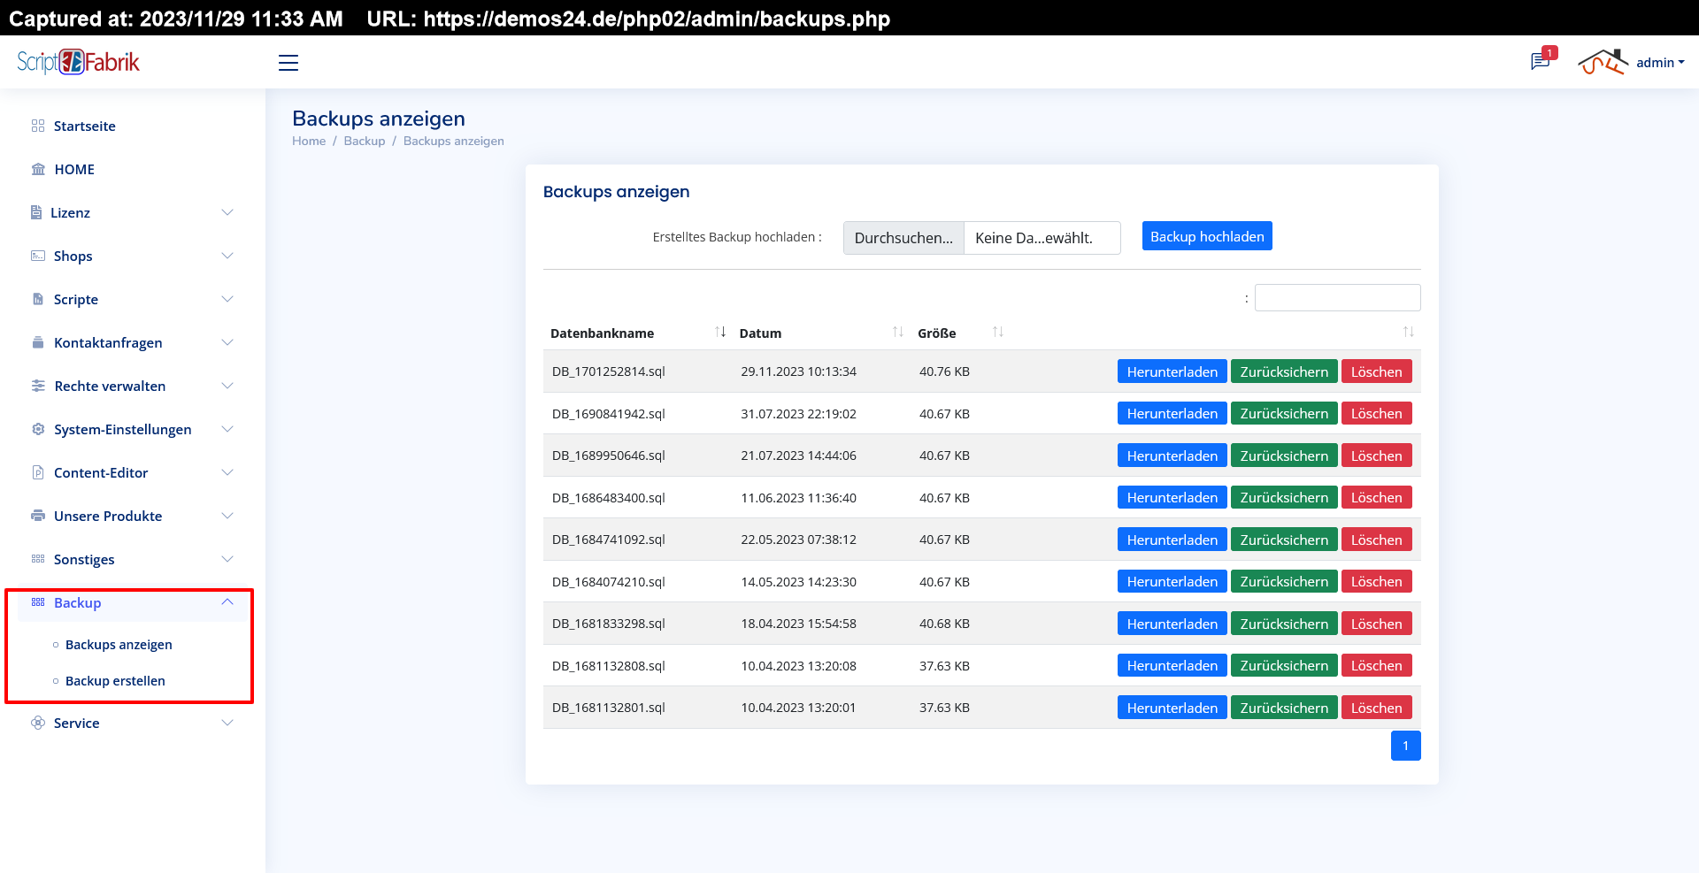This screenshot has width=1699, height=873.
Task: Expand the Lizenz menu chevron
Action: 227,212
